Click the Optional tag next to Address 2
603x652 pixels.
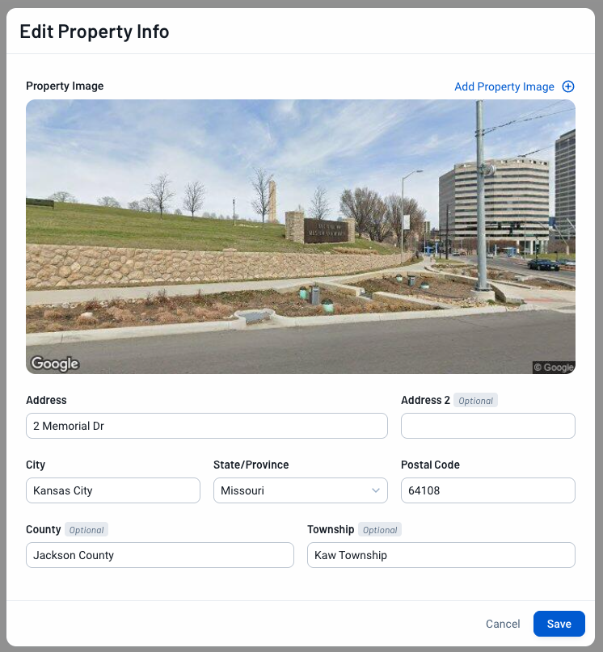[475, 401]
